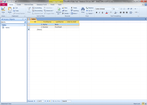Open the More records dropdown
This screenshot has height=105, width=147.
pyautogui.click(x=74, y=14)
